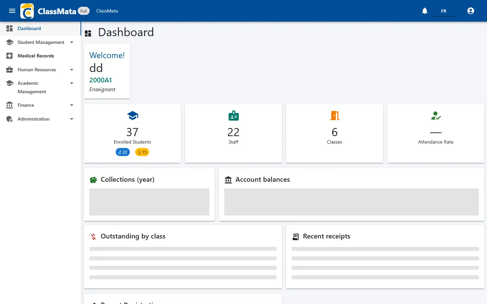
Task: Open the Finance menu item
Action: 40,105
